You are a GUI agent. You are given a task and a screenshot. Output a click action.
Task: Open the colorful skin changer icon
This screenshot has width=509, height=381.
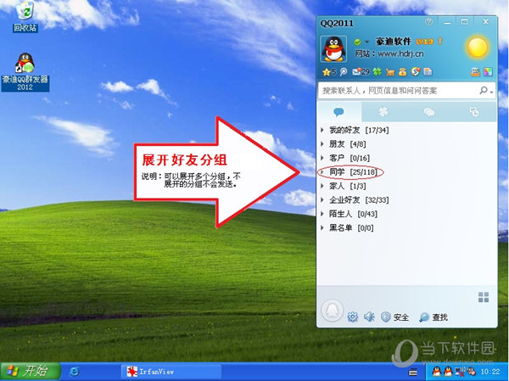(x=488, y=72)
